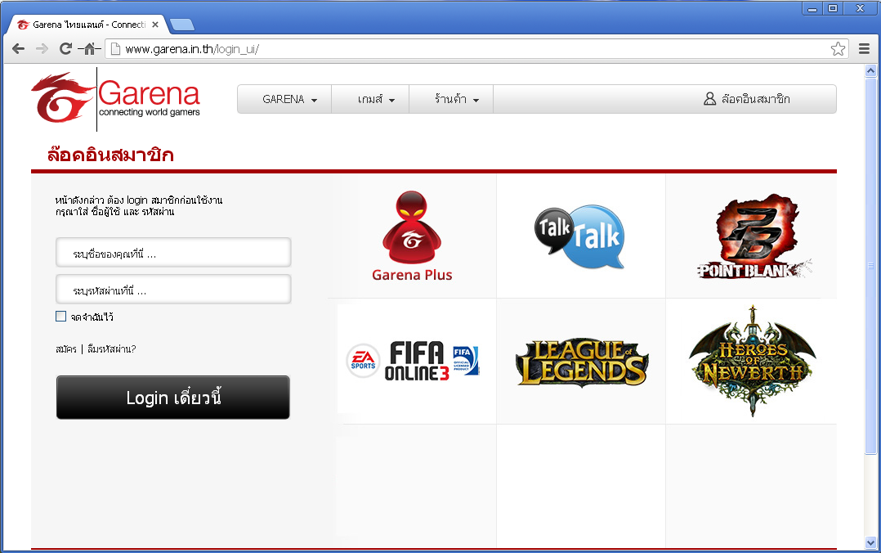Click the ลืมรหัสผ่าน? forgot password link
The width and height of the screenshot is (881, 553).
[x=111, y=348]
